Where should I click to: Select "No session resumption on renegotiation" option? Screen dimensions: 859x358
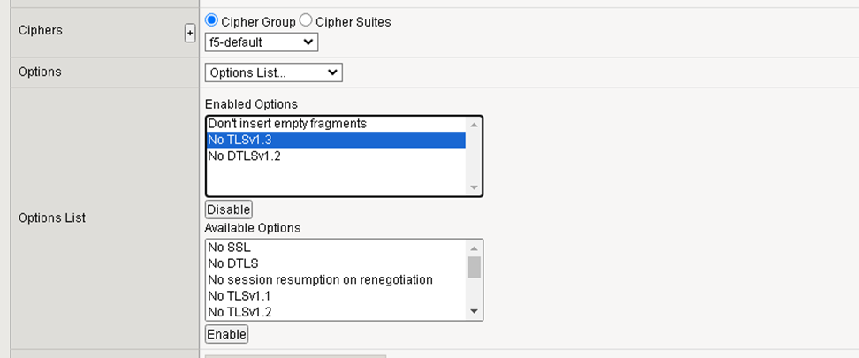tap(320, 279)
